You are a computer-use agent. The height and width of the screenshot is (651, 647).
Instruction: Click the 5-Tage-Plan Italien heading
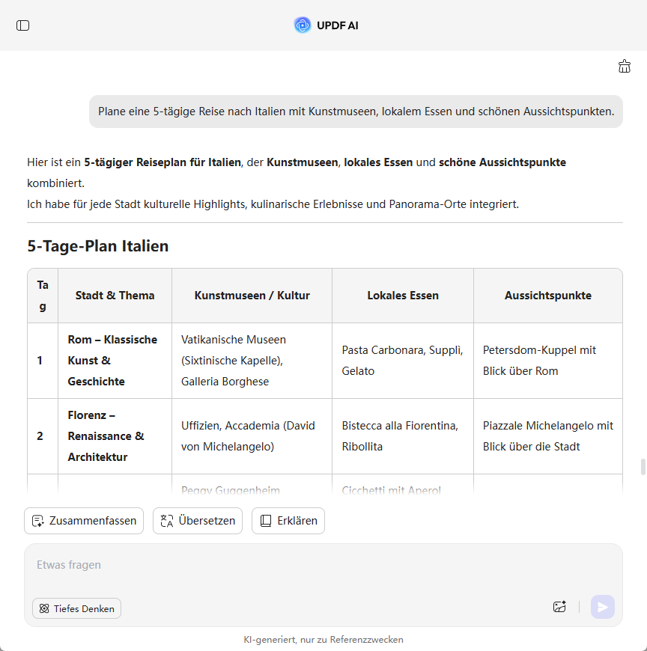coord(98,245)
